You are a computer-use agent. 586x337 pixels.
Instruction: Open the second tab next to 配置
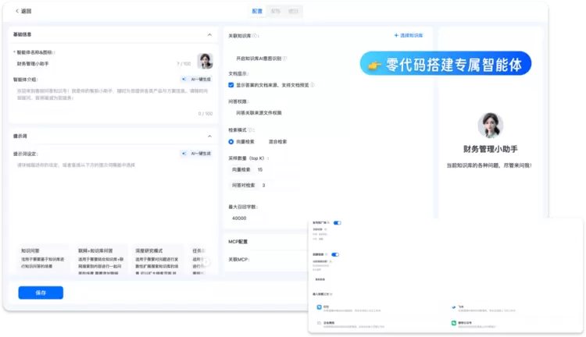275,11
